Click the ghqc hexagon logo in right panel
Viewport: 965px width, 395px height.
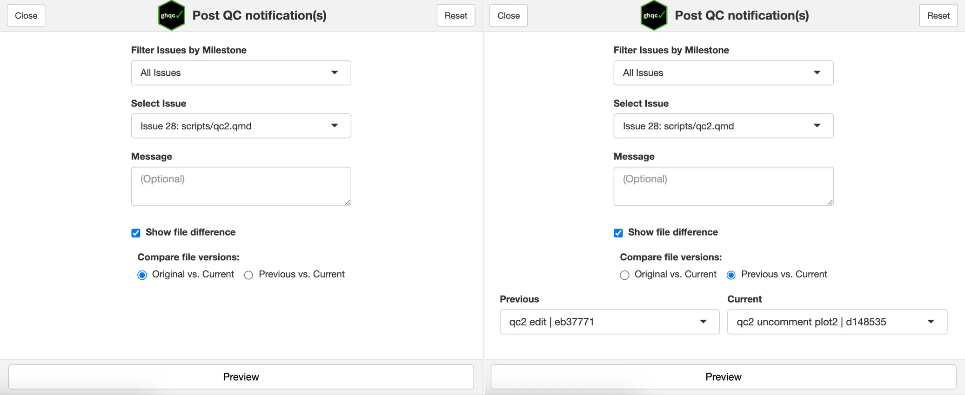coord(654,15)
